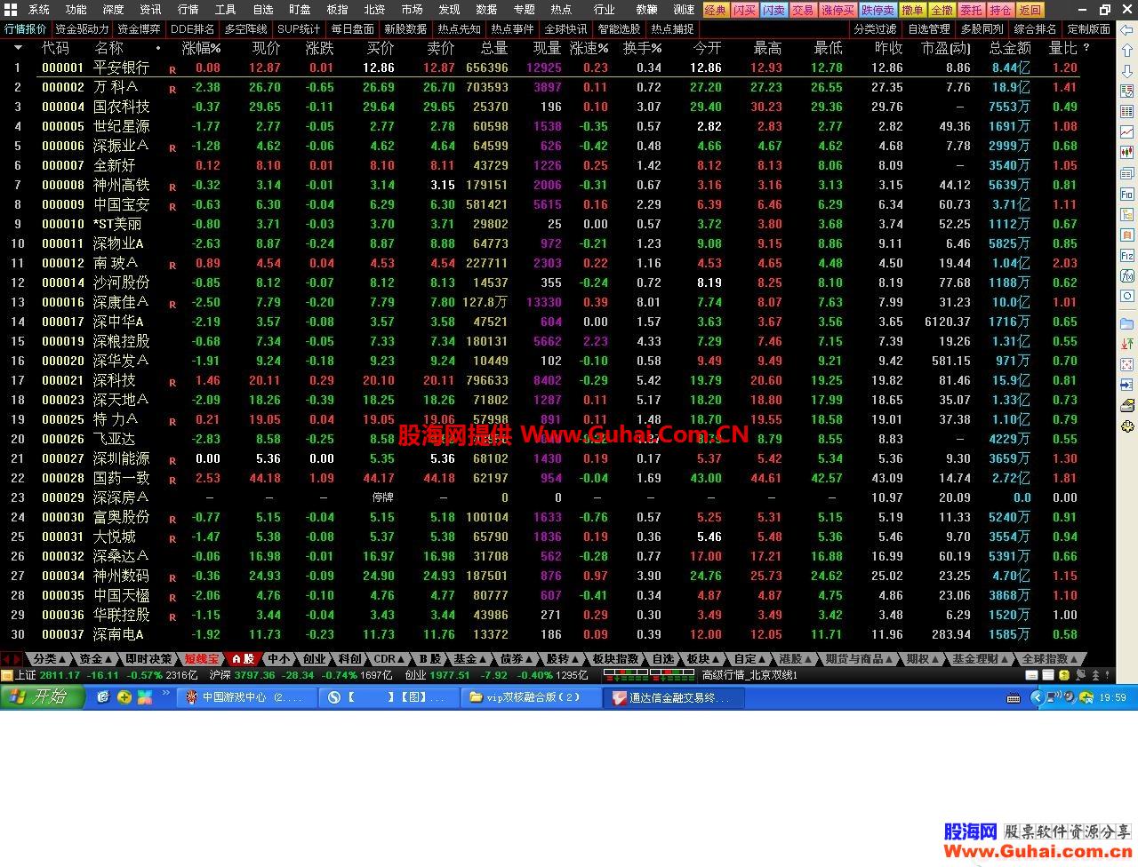Viewport: 1138px width, 867px height.
Task: Click the up arrow icon in right sidebar
Action: [x=1126, y=51]
